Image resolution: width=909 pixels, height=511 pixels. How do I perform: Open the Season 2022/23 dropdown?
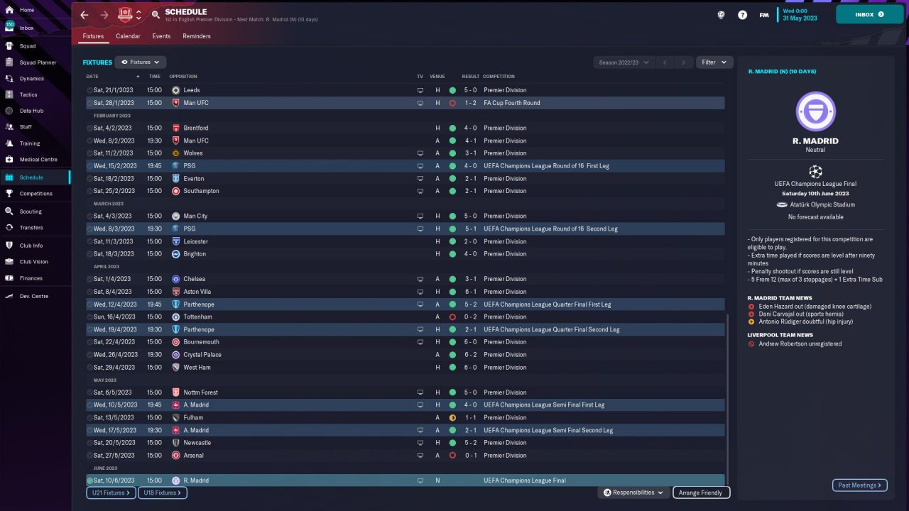624,62
